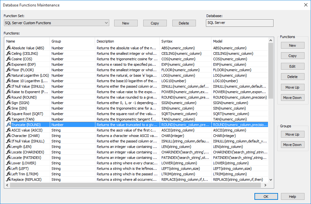The height and width of the screenshot is (204, 311).
Task: Click the Description column header
Action: [x=127, y=41]
